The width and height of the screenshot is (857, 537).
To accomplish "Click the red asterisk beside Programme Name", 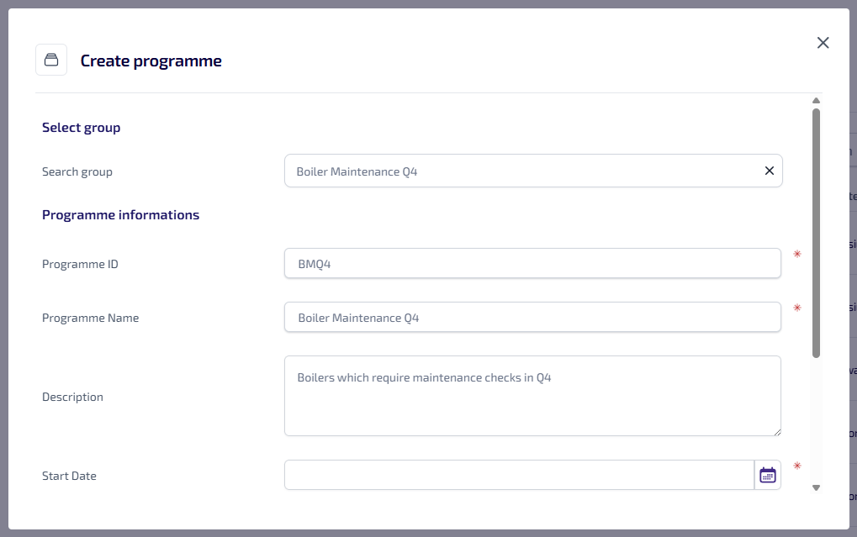I will [797, 308].
